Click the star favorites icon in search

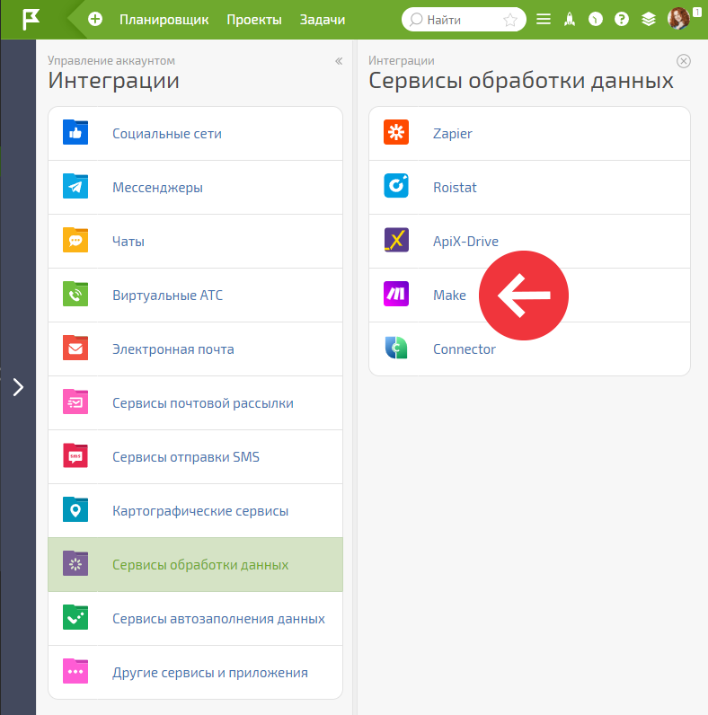coord(510,20)
